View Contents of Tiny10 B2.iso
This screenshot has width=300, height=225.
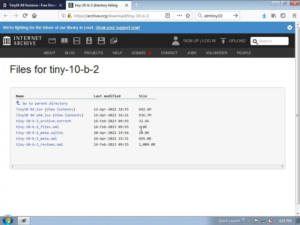coord(60,109)
